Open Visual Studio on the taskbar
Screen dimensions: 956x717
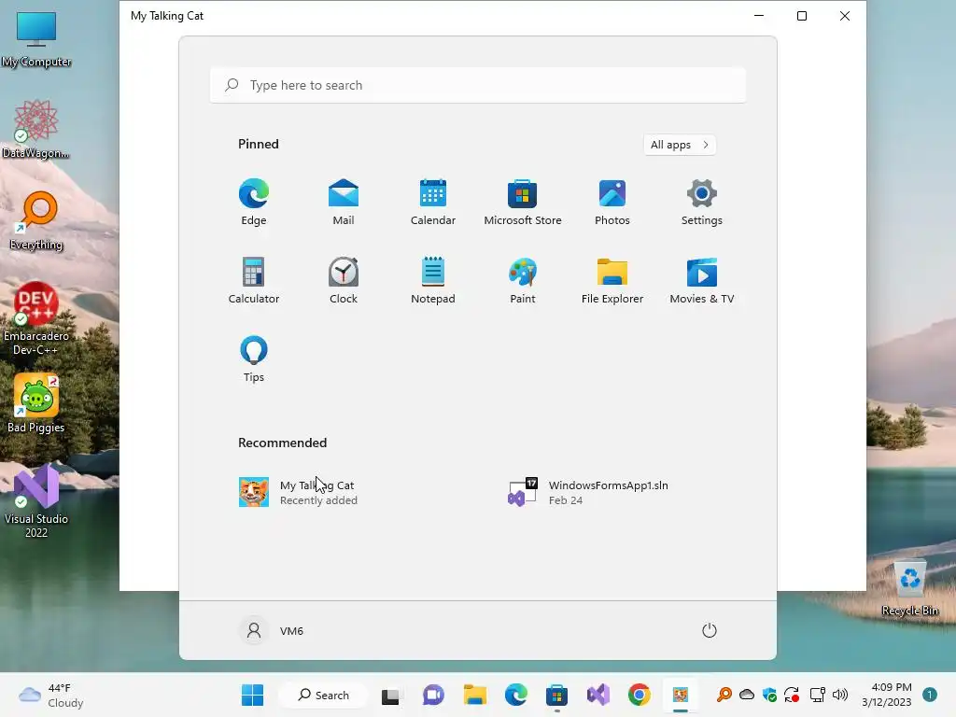point(598,695)
